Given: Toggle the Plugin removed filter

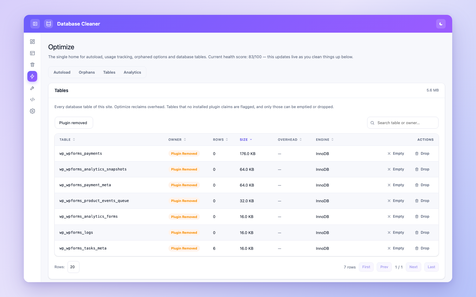Looking at the screenshot, I should tap(74, 123).
